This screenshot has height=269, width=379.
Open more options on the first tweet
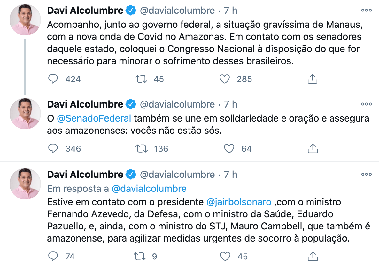point(367,10)
